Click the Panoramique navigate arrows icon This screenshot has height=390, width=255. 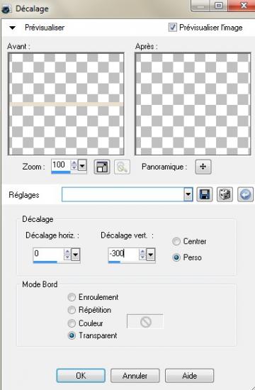click(x=203, y=167)
